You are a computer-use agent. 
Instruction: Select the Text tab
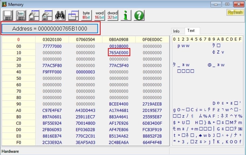click(x=191, y=31)
